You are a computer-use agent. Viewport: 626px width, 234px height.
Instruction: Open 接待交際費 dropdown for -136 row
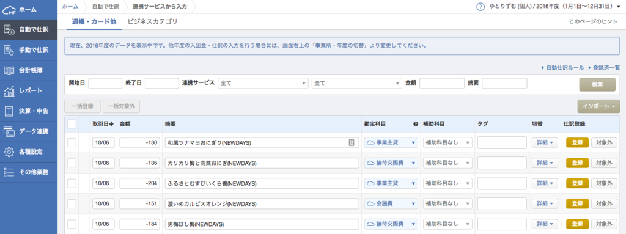click(391, 163)
